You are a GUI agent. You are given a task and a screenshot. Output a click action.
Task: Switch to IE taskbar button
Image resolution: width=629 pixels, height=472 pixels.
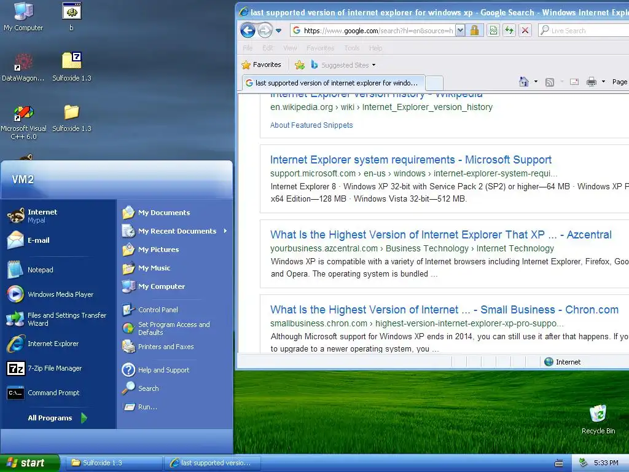click(212, 463)
